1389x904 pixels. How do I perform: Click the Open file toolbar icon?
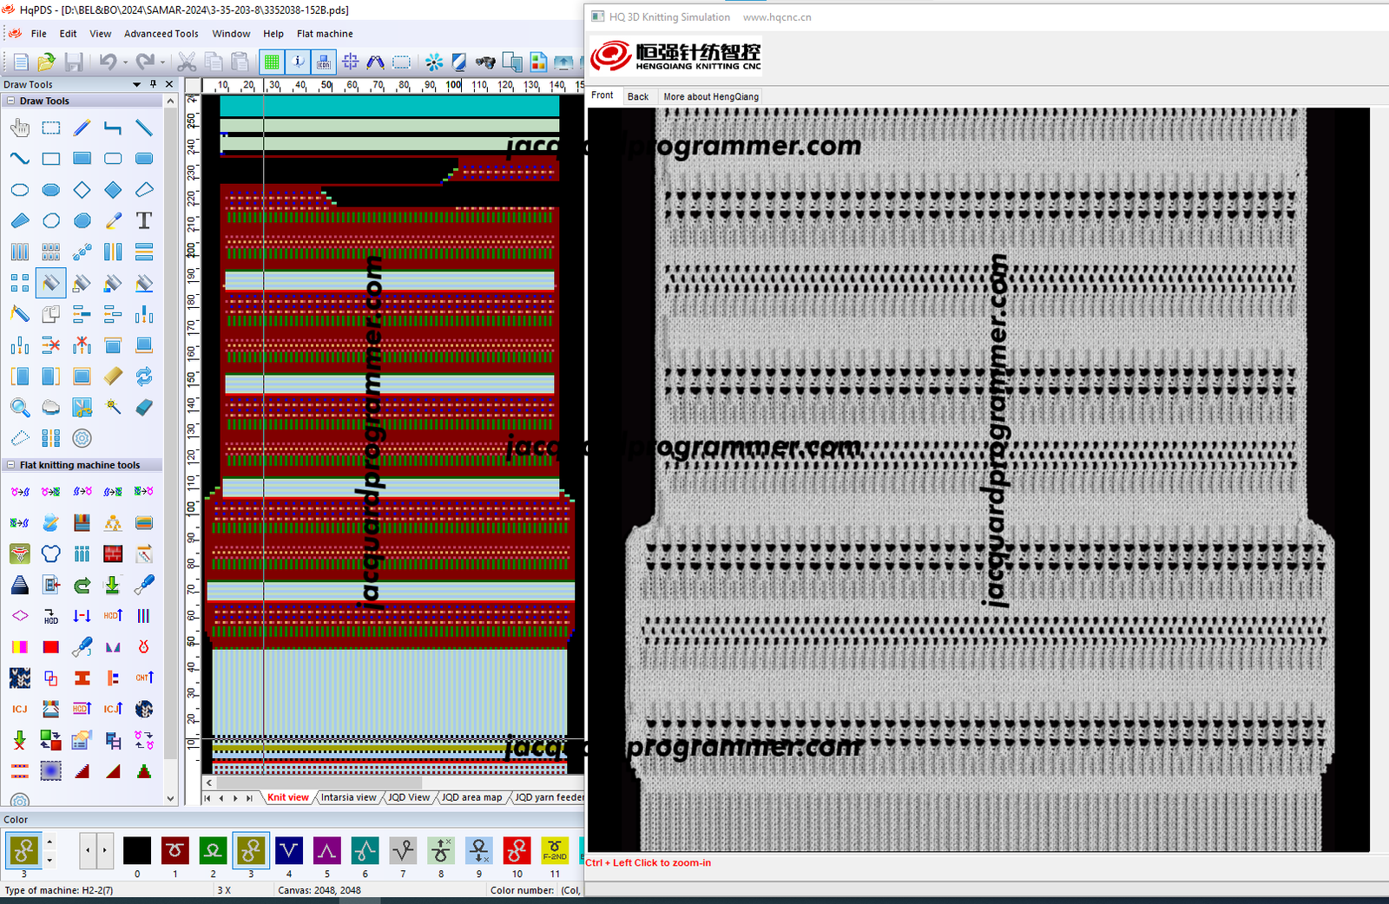click(x=47, y=62)
